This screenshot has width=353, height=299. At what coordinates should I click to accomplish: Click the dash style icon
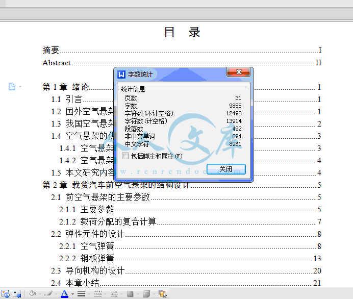(x=97, y=294)
